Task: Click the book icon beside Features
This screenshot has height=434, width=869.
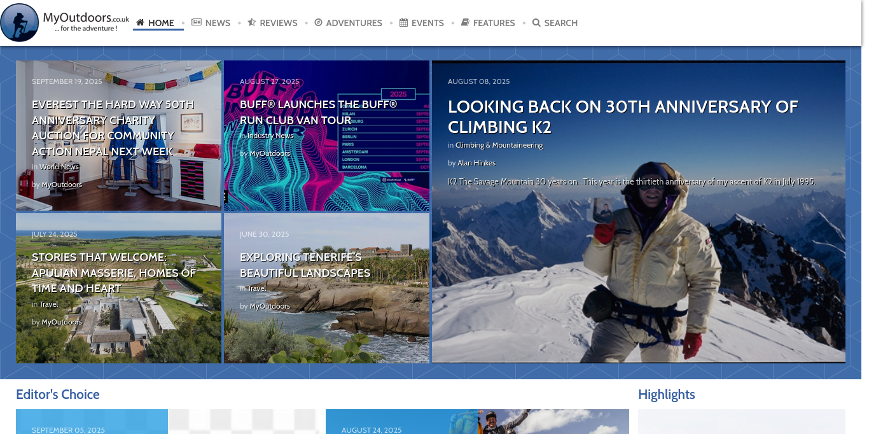Action: [465, 22]
